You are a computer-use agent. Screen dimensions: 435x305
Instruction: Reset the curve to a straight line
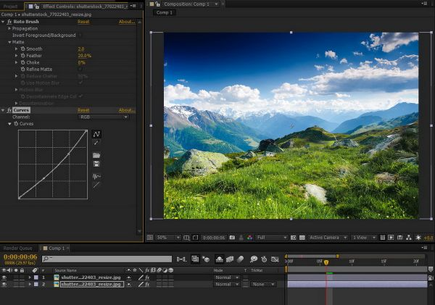coord(96,185)
